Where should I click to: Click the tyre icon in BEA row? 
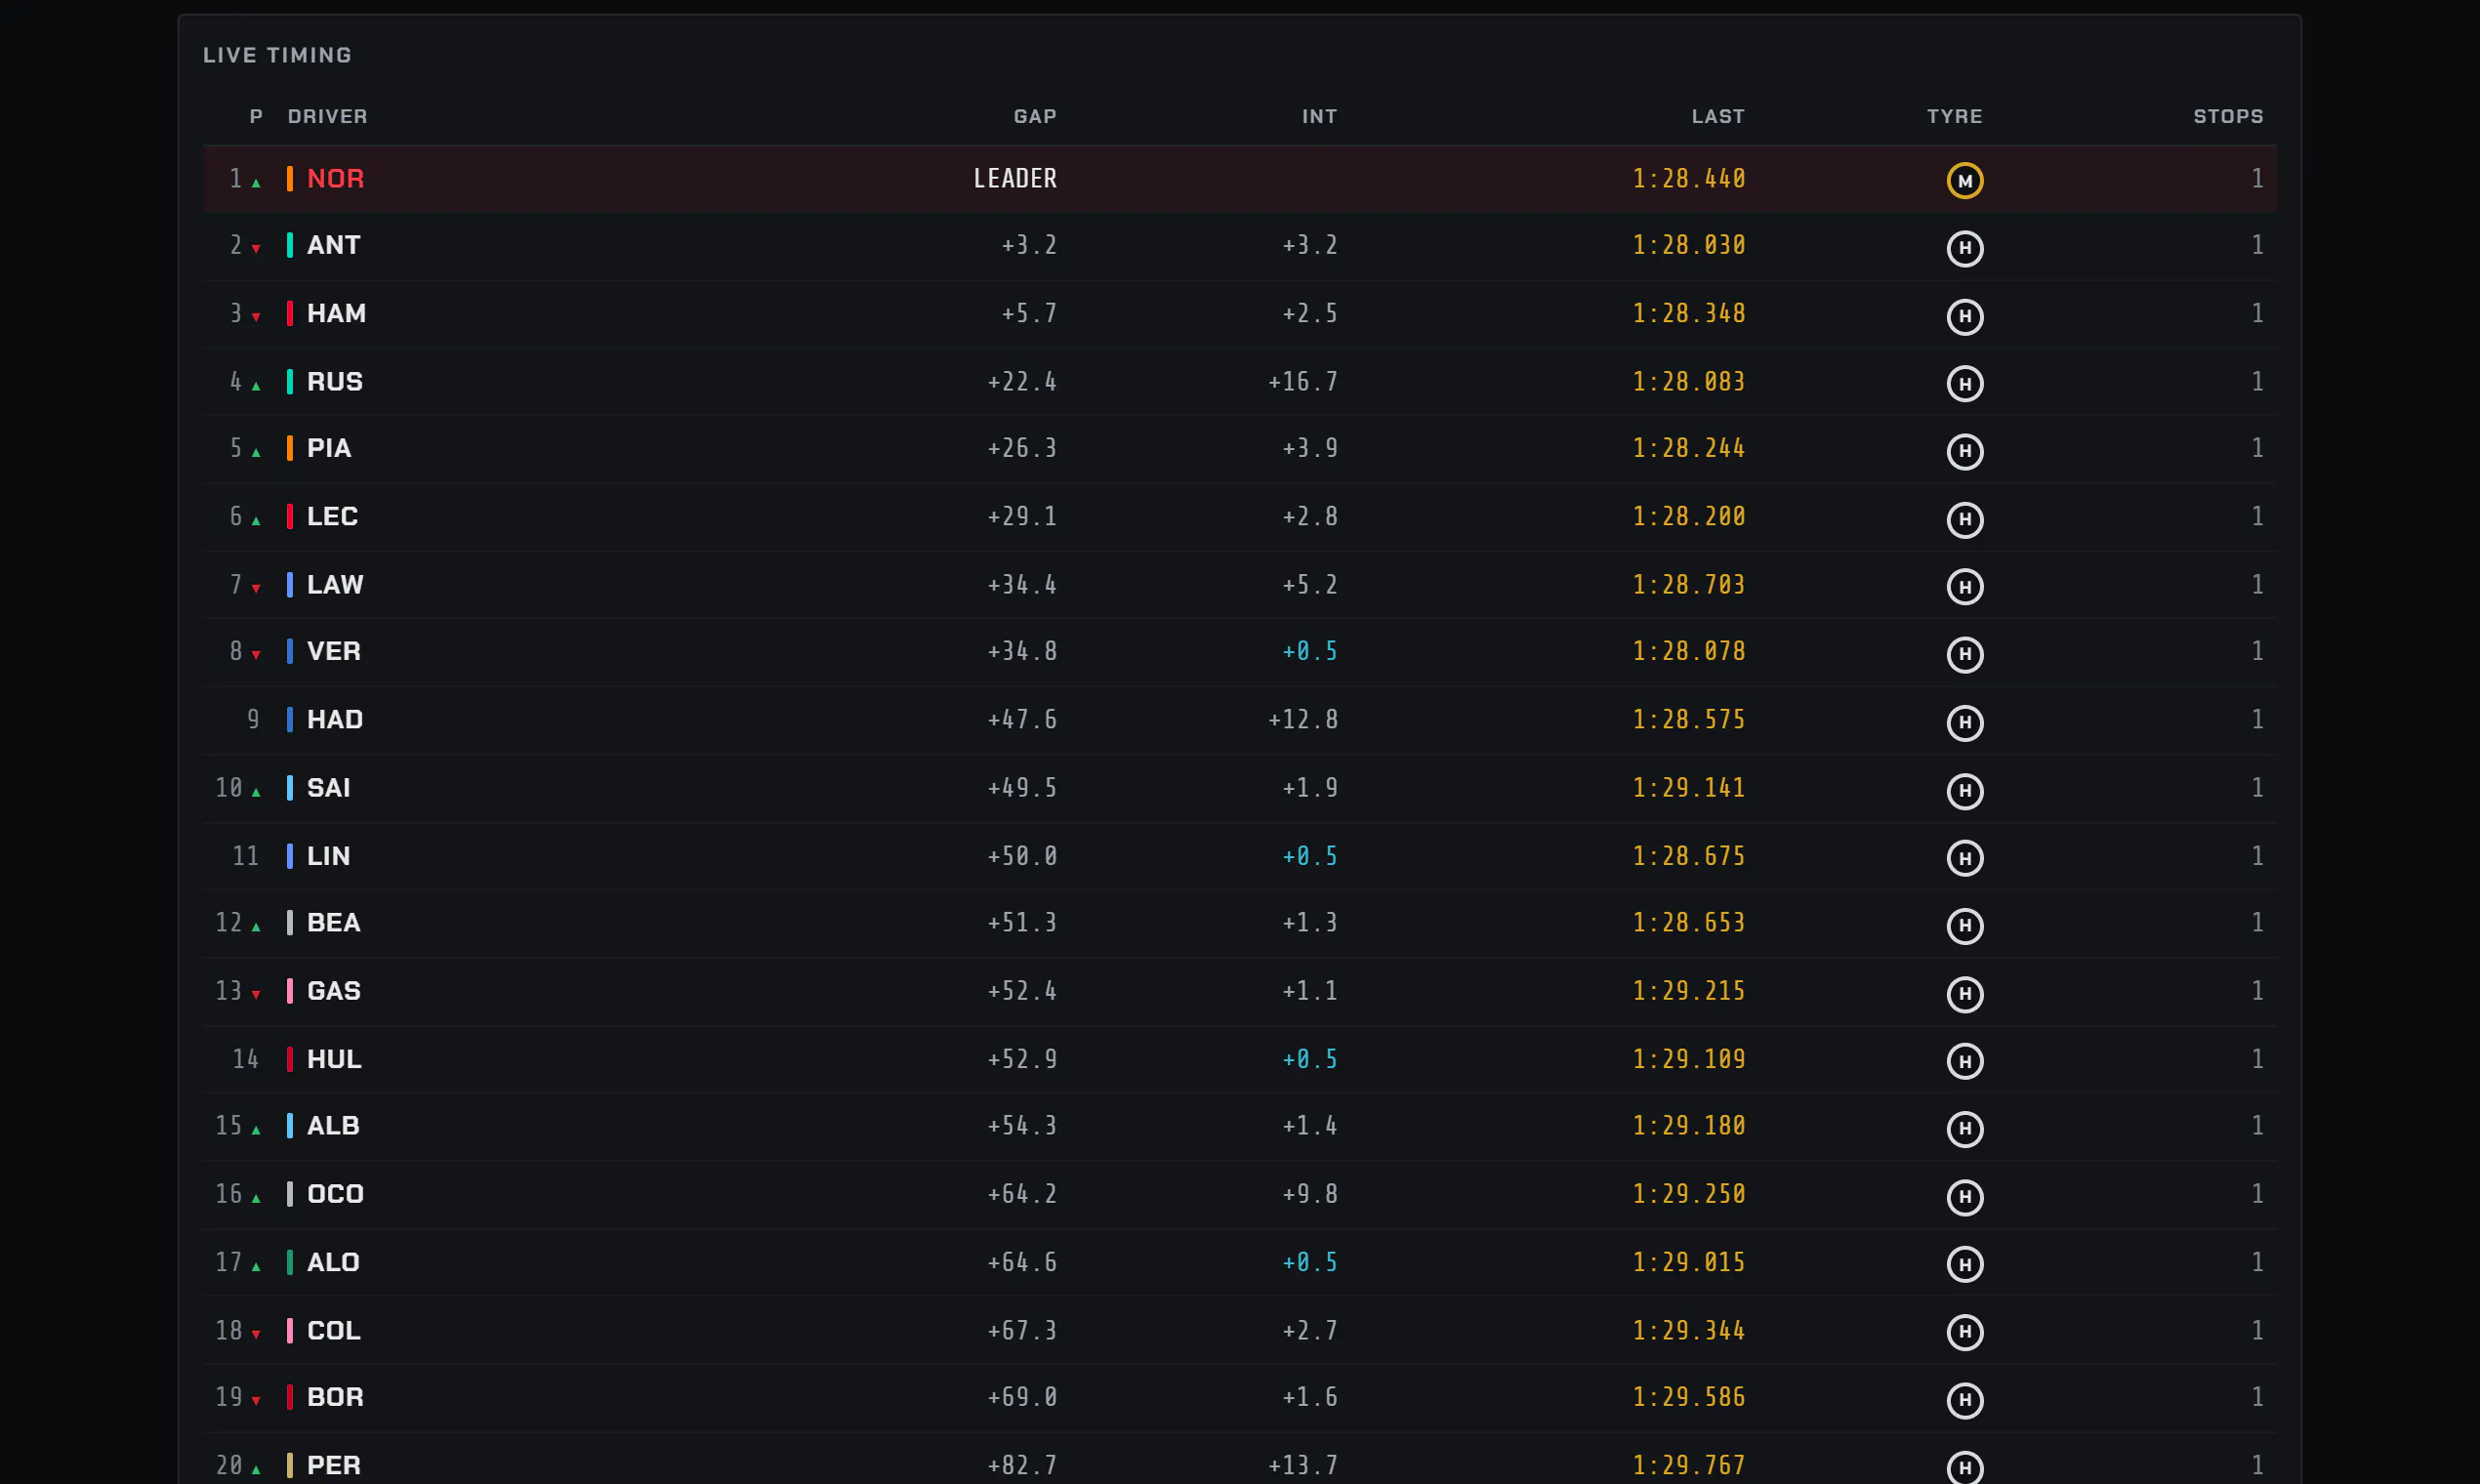tap(1964, 926)
